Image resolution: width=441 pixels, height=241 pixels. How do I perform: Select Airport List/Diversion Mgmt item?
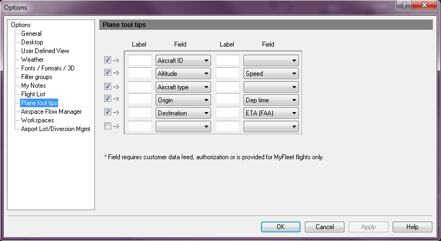(56, 129)
